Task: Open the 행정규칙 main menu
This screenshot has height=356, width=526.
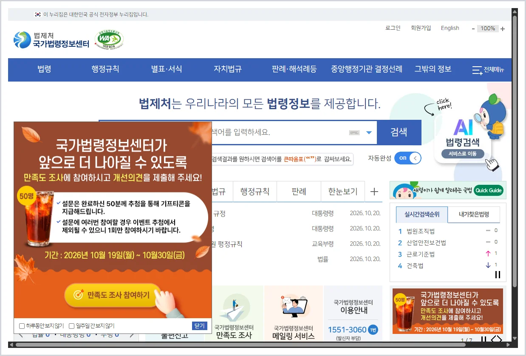Action: click(x=105, y=69)
